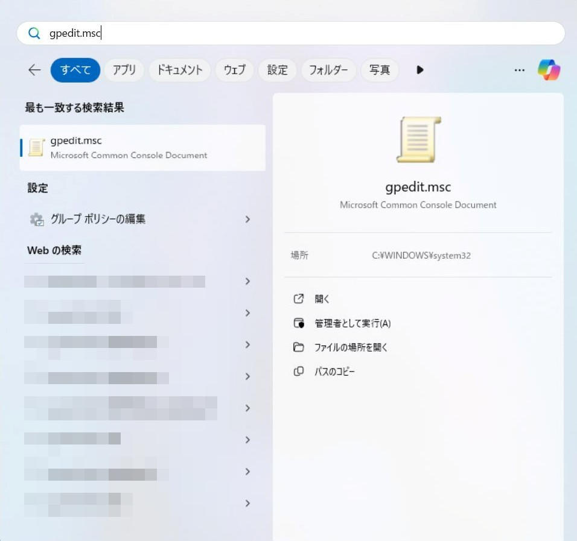The width and height of the screenshot is (577, 541).
Task: Open the gpedit.msc best match result
Action: point(143,148)
